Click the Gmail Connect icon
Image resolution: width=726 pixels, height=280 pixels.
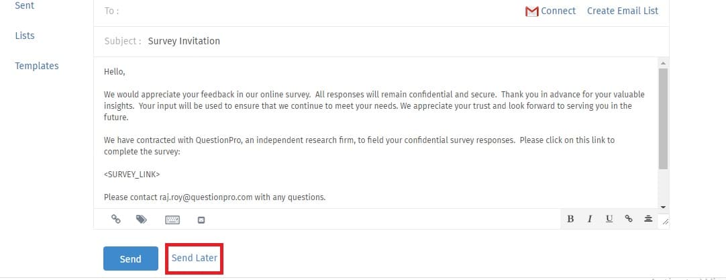(531, 11)
